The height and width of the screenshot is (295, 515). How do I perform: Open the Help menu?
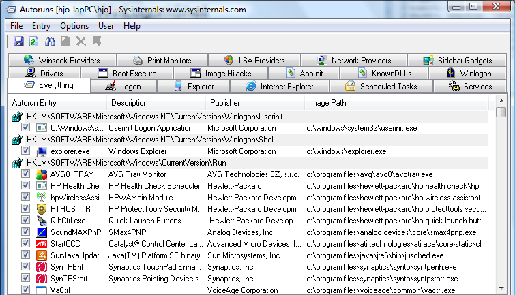click(132, 26)
